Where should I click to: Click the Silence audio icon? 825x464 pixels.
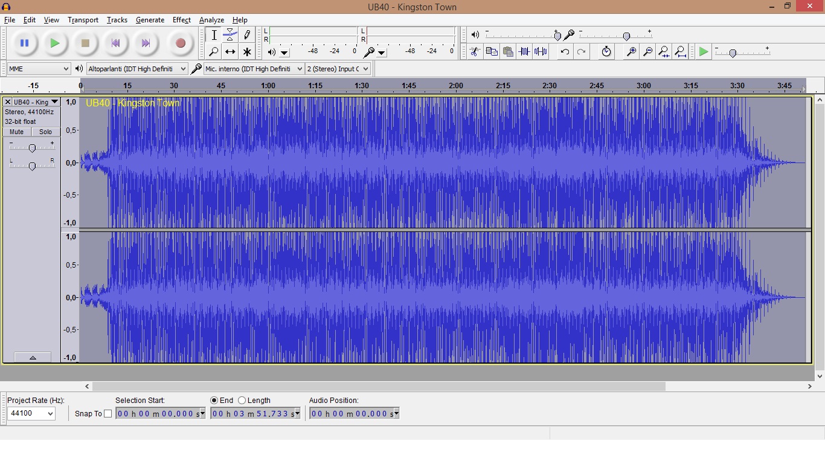[x=541, y=52]
